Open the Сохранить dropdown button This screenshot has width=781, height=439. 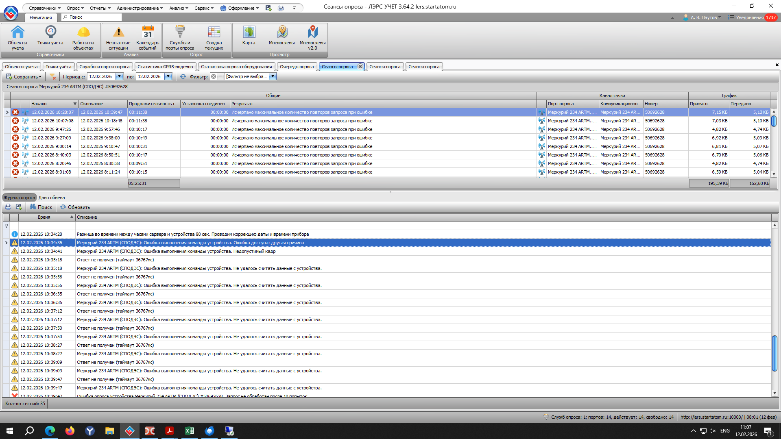(x=24, y=76)
